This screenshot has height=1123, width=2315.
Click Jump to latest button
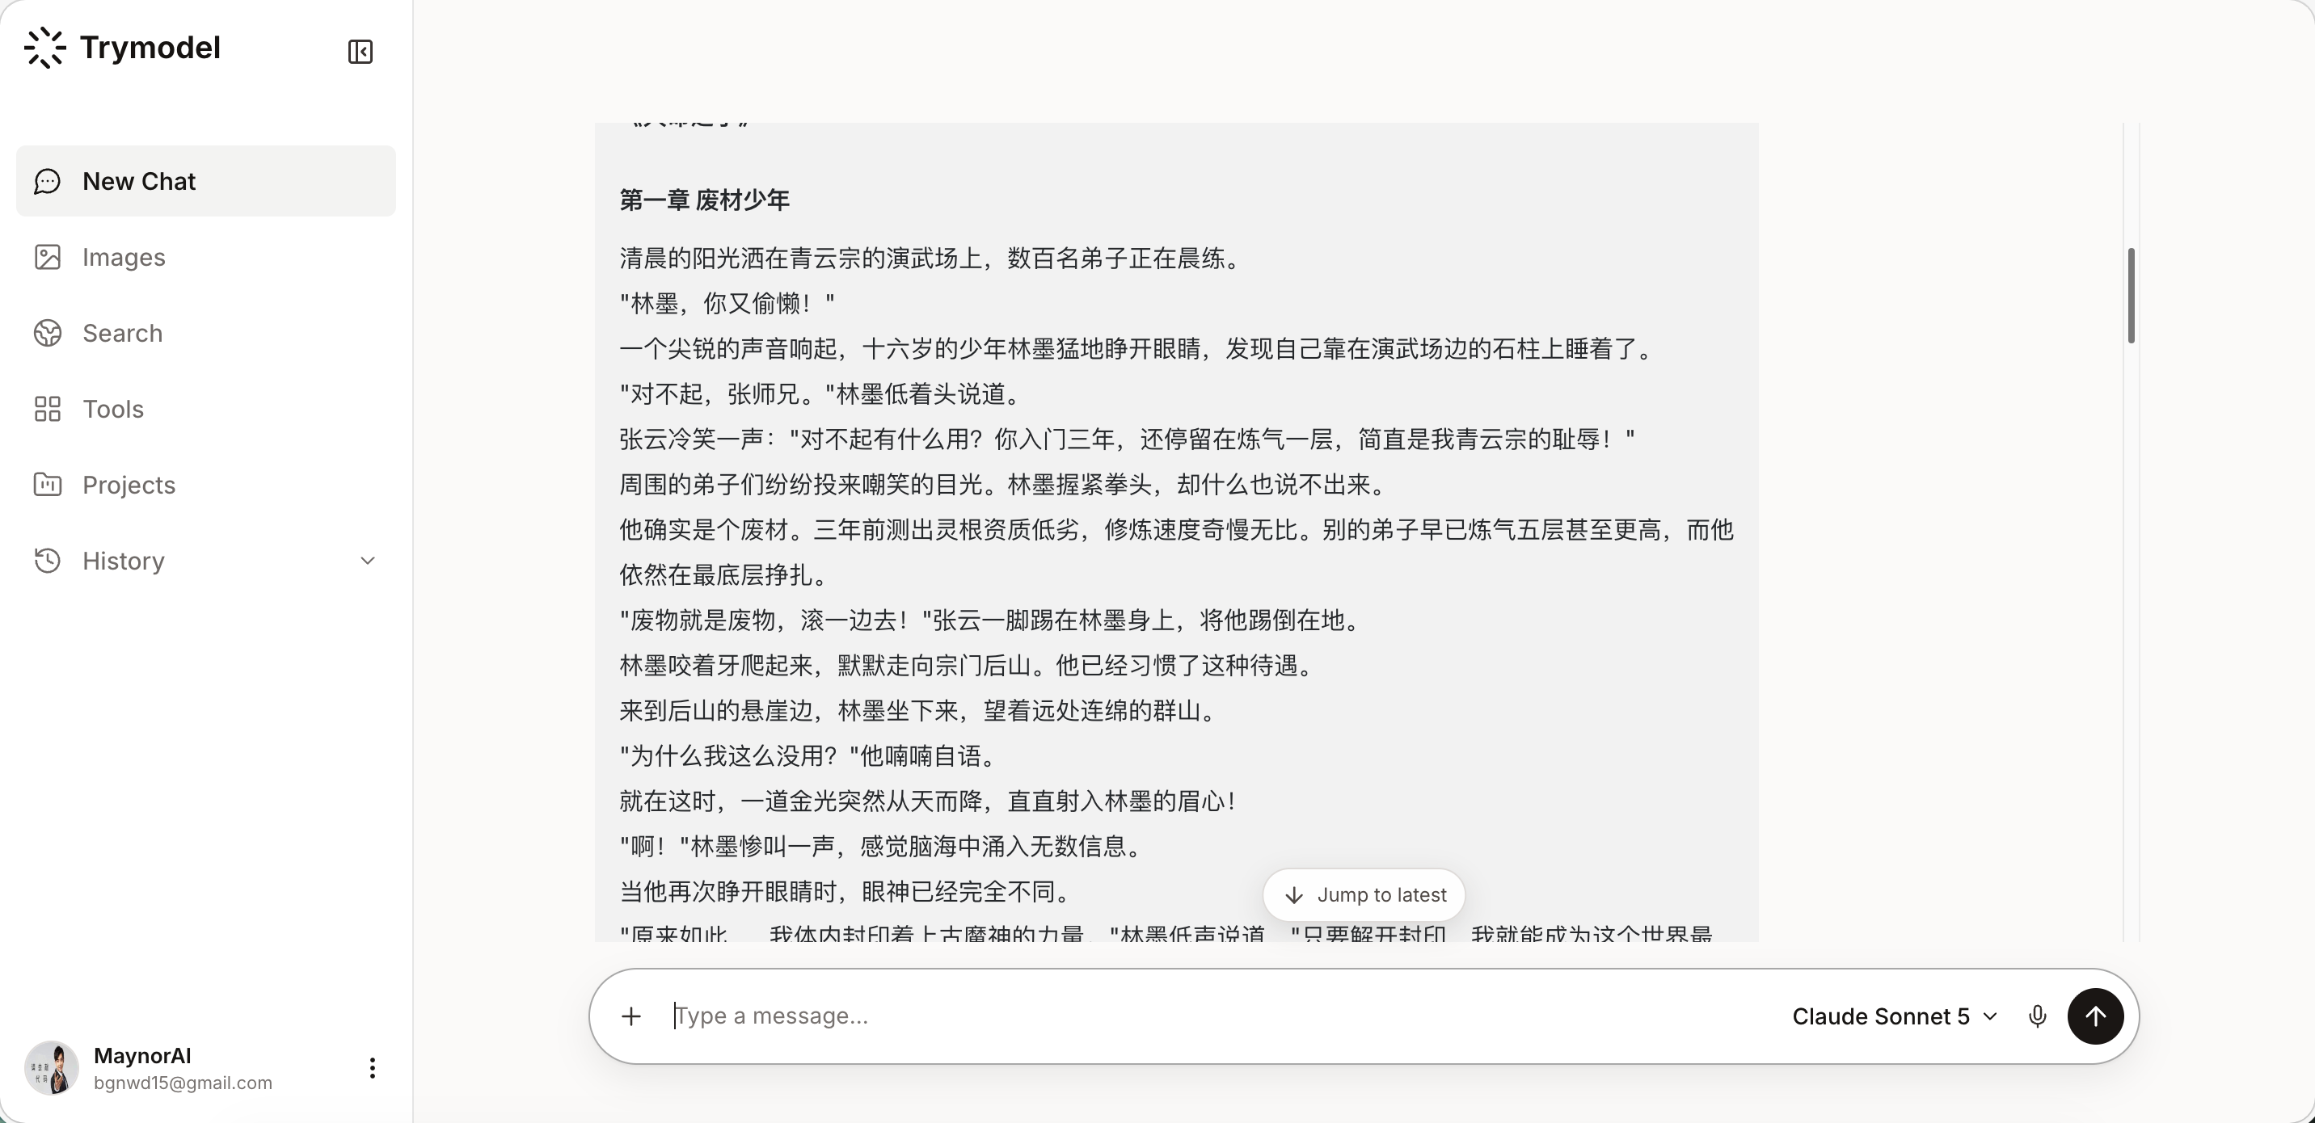[x=1364, y=895]
